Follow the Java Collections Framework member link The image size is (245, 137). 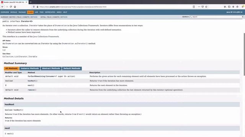tap(46, 37)
